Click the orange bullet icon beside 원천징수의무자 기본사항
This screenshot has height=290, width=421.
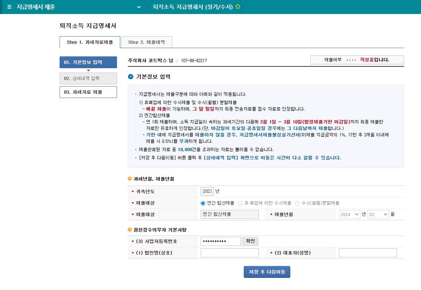click(x=130, y=230)
